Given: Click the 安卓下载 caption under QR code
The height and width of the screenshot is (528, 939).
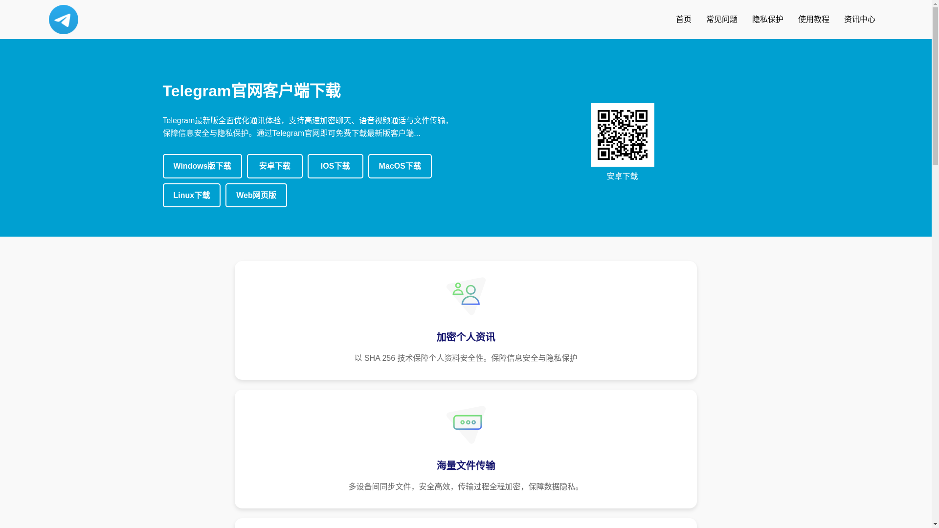Looking at the screenshot, I should [x=622, y=176].
